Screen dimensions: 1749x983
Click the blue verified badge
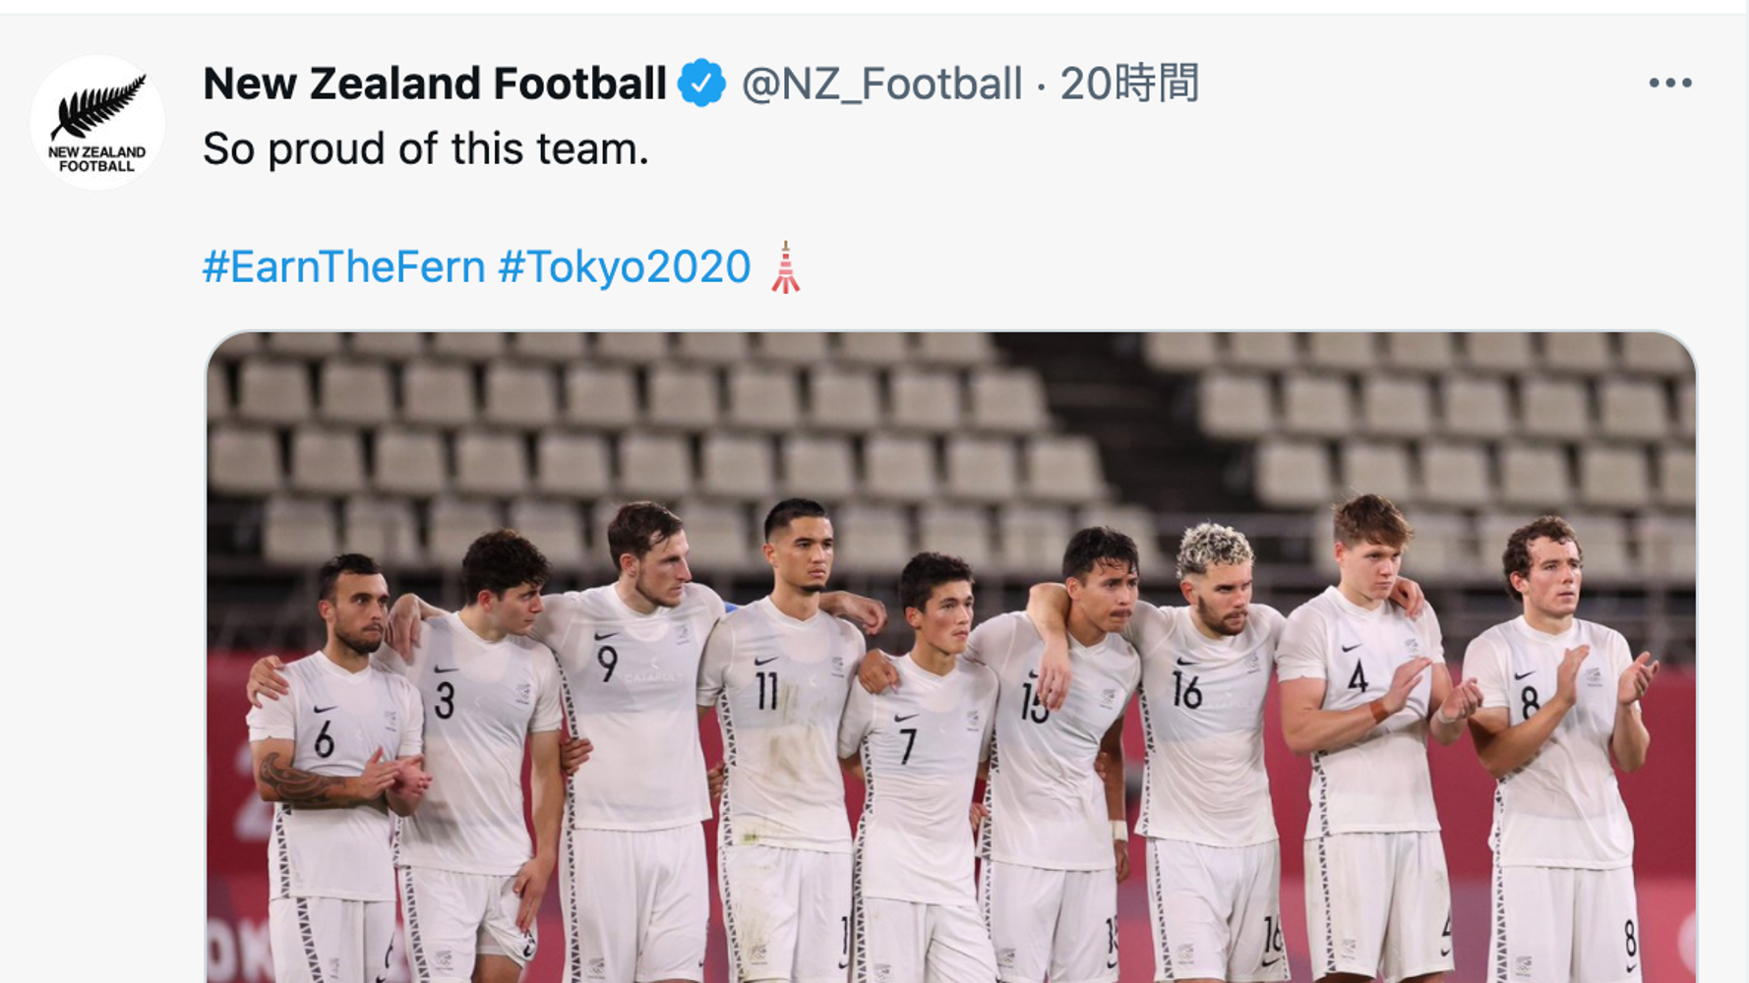click(x=701, y=84)
